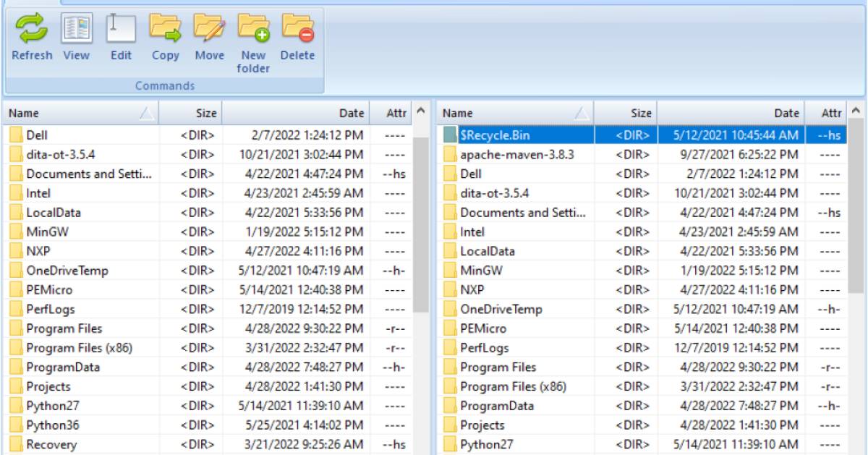The width and height of the screenshot is (868, 455).
Task: Click the folder icon beside Dell
Action: point(17,135)
